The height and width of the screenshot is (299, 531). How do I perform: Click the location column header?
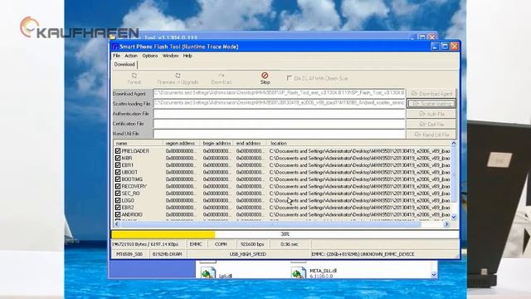[x=358, y=144]
